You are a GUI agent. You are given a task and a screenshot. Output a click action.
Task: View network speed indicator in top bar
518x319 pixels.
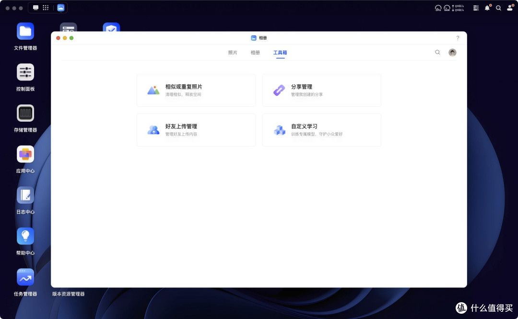(458, 8)
